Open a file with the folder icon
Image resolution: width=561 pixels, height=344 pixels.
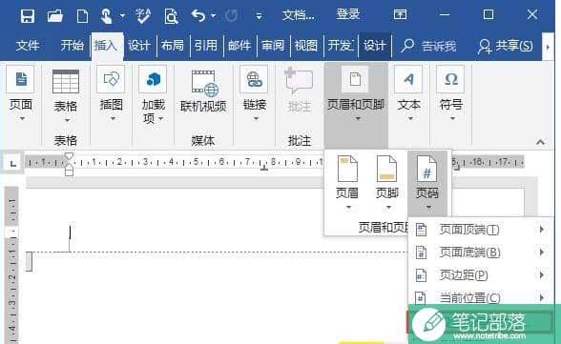pos(54,16)
